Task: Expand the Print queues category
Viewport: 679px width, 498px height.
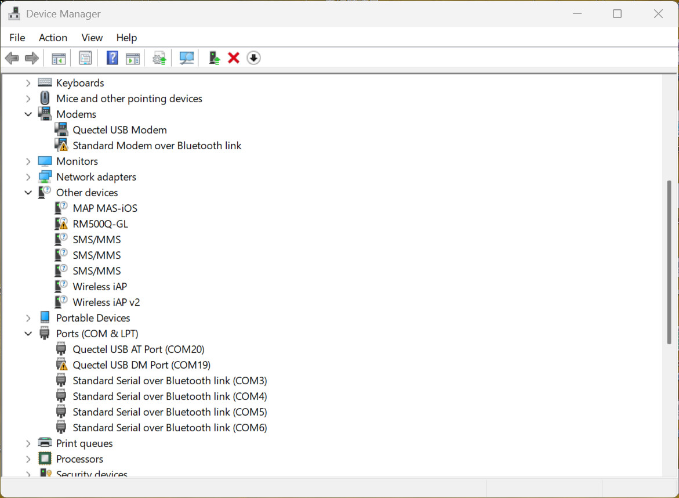Action: [x=28, y=443]
